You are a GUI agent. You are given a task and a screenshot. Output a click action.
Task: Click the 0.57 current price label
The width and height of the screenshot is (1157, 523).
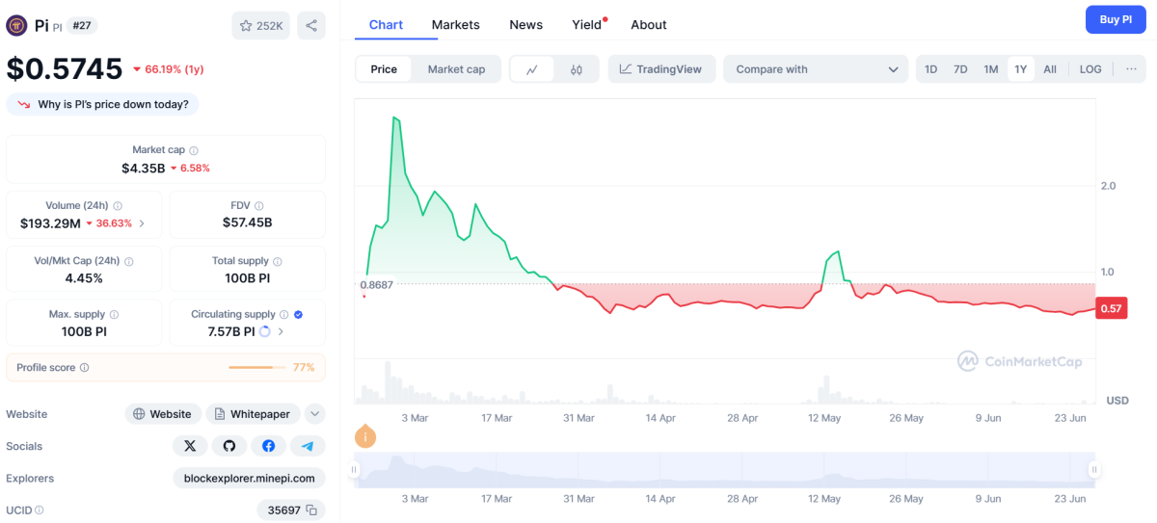1112,308
